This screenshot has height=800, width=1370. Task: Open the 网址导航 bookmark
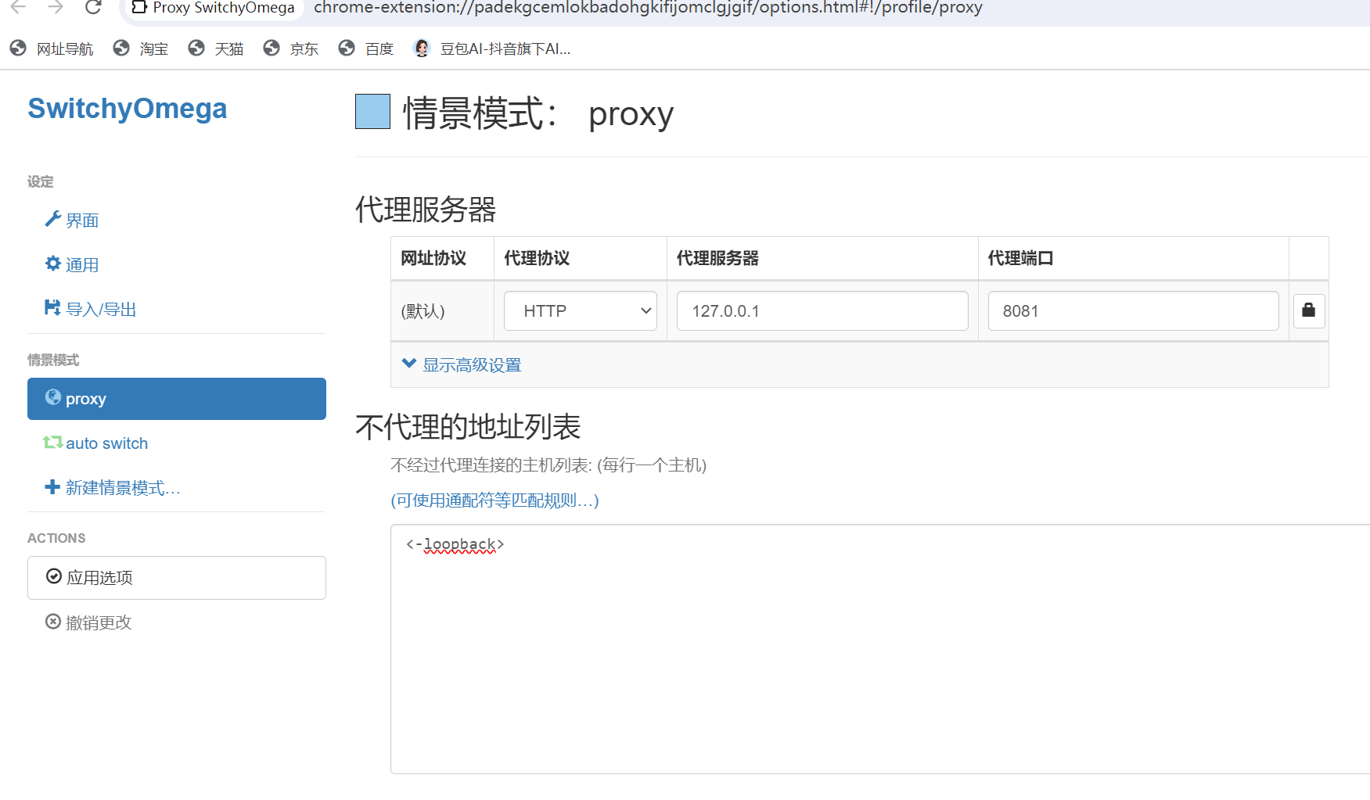(x=52, y=48)
